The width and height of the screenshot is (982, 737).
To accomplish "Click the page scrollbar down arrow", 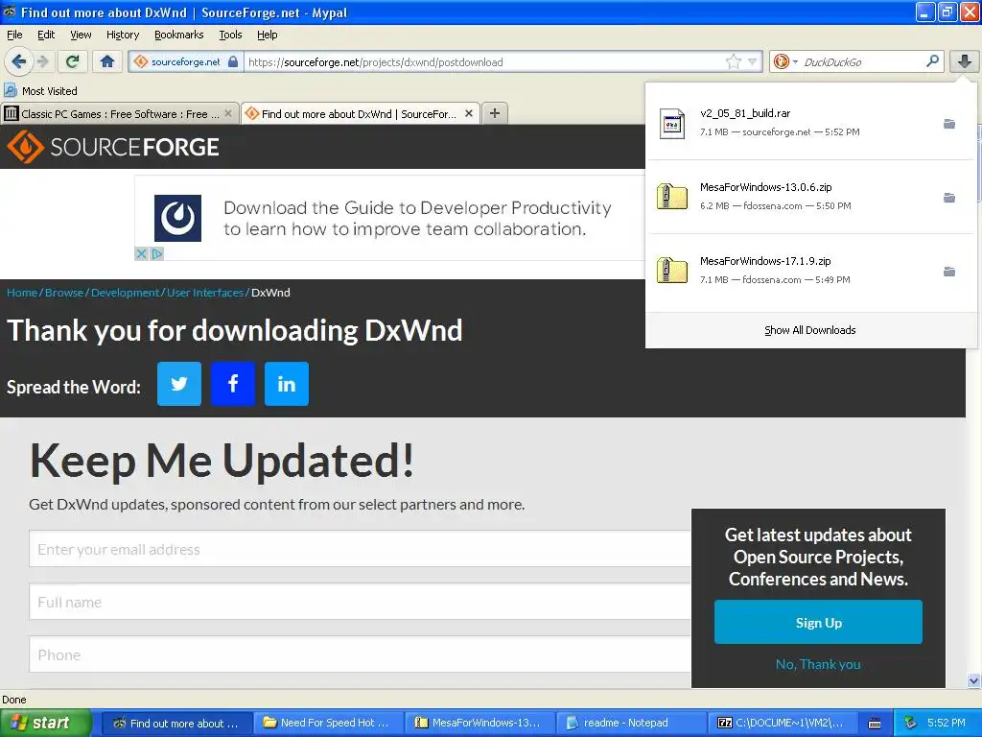I will click(973, 680).
